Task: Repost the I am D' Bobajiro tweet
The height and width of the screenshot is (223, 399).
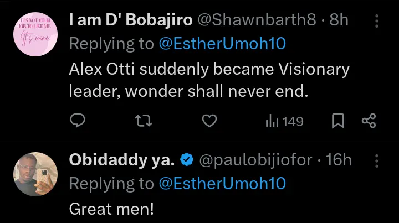Action: [x=144, y=121]
